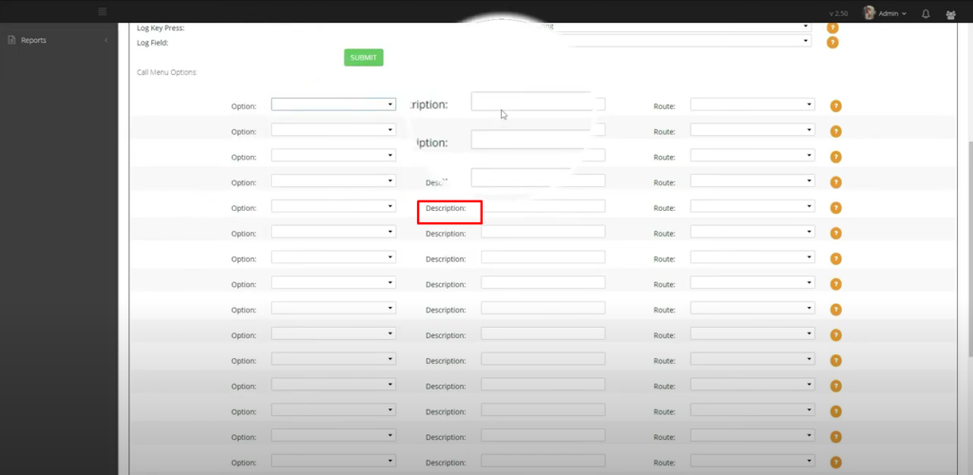Click the Admin avatar picture
Screen dimensions: 973x475
pos(868,13)
